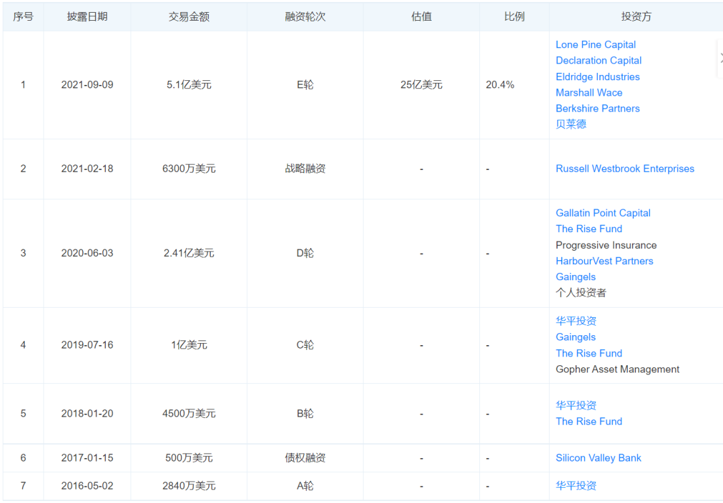
Task: Open the Marshall Wace investor link
Action: click(589, 92)
